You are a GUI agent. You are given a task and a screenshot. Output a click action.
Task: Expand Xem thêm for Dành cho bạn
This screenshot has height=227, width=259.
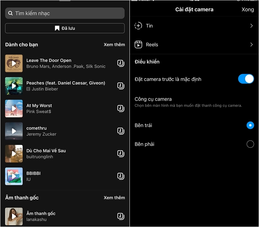[x=114, y=44]
